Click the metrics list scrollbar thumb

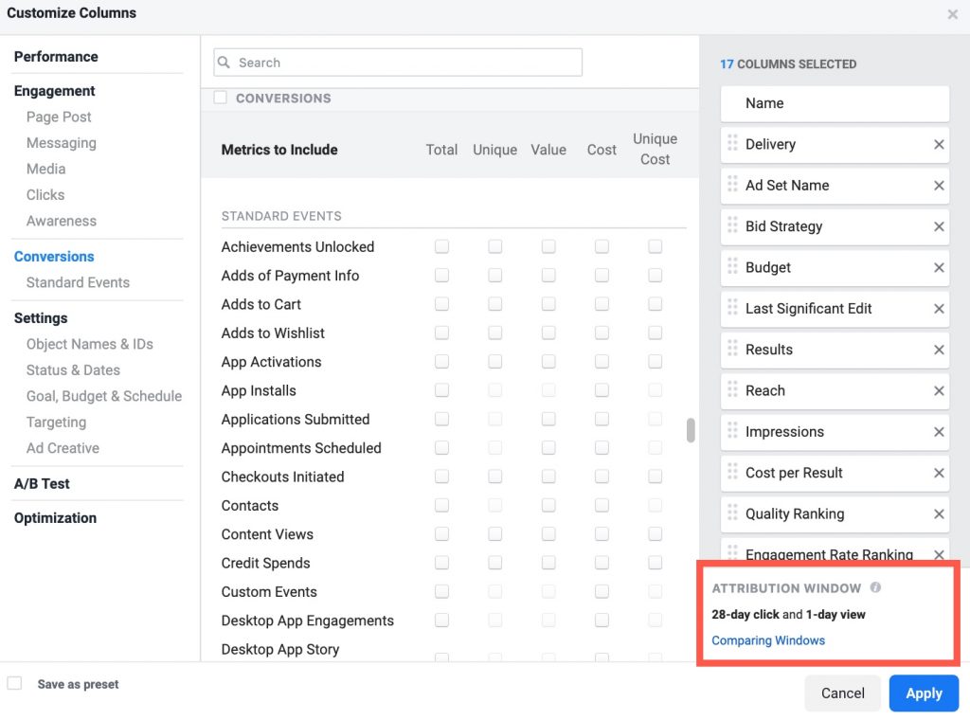pos(691,430)
